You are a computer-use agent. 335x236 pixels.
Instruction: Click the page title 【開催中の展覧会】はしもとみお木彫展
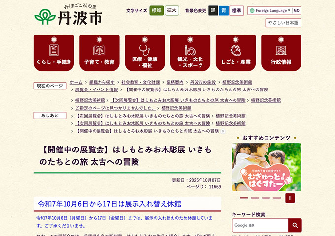tap(126, 156)
